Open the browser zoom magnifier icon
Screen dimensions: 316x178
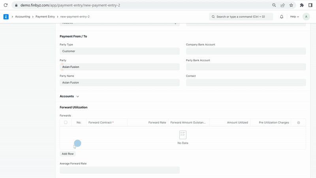coord(274,5)
